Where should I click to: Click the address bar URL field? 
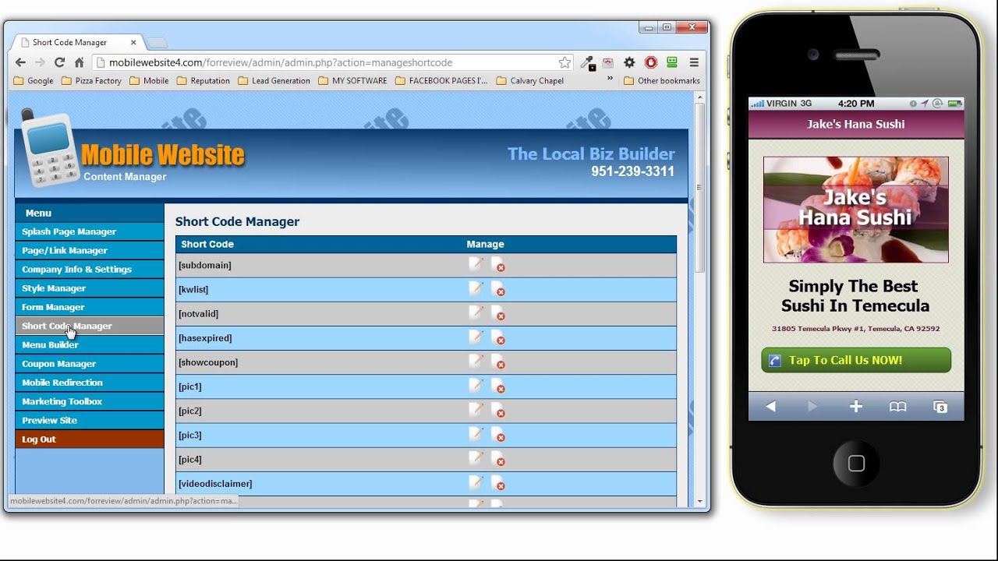coord(331,62)
